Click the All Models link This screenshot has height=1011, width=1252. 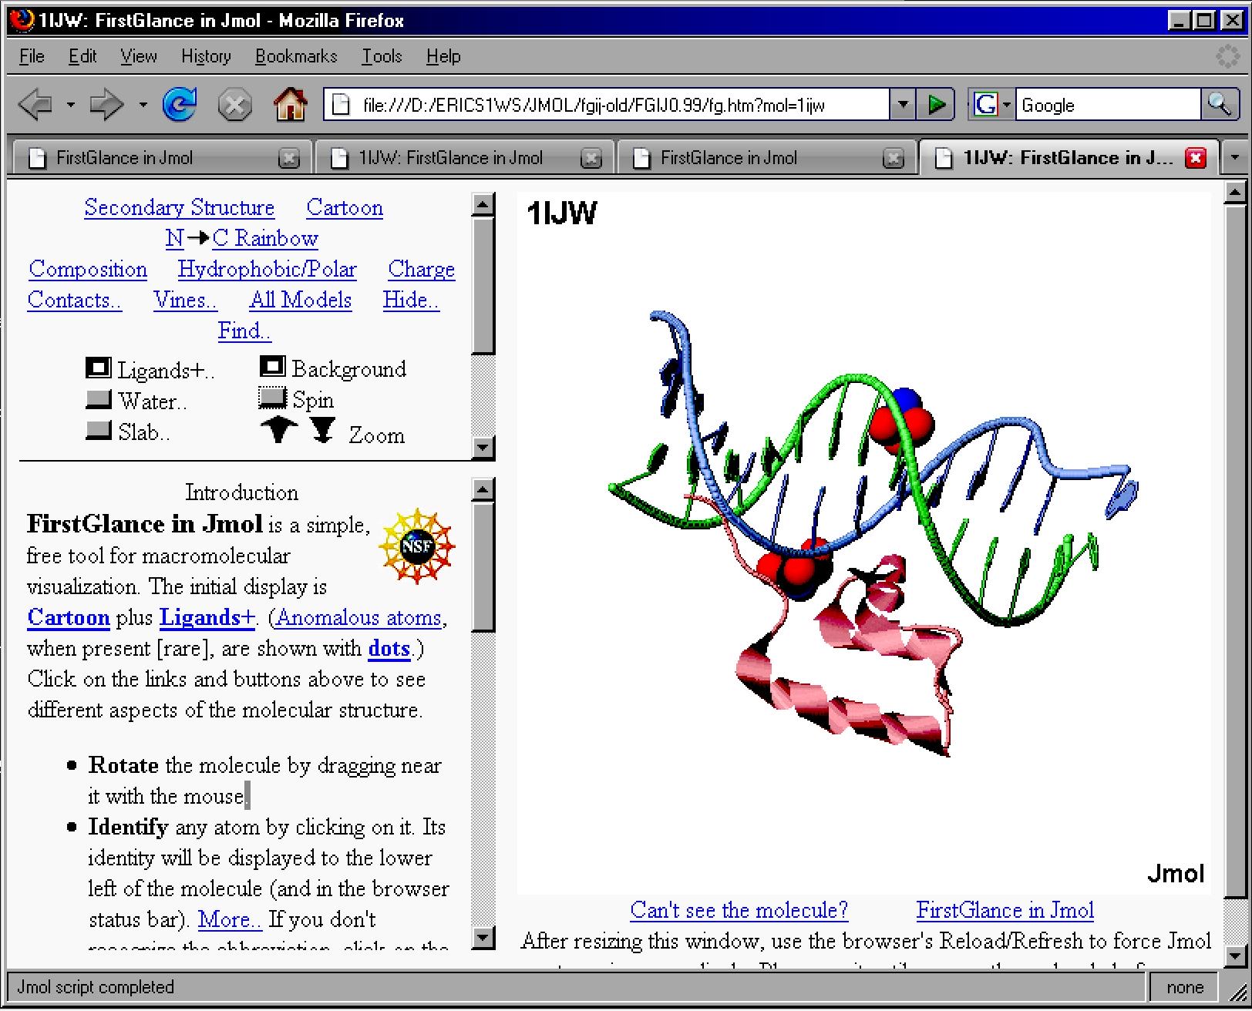coord(301,300)
